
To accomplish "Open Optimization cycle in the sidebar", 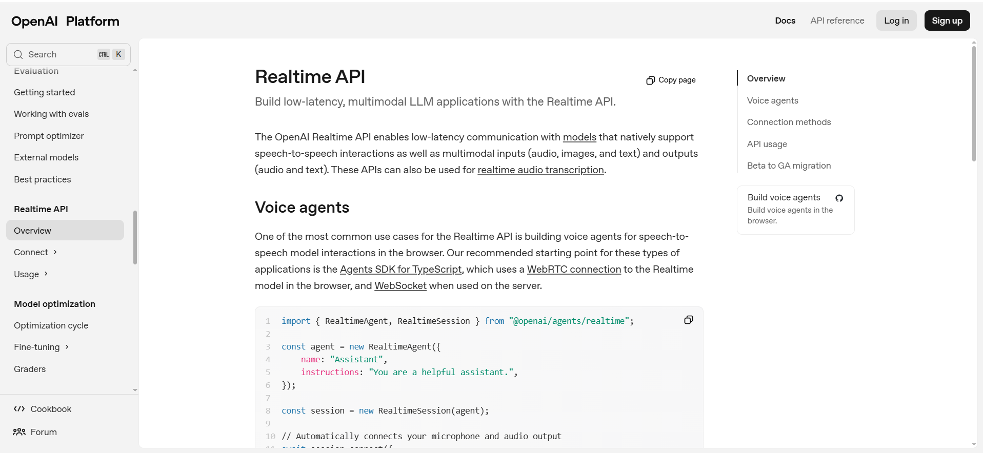I will [51, 325].
